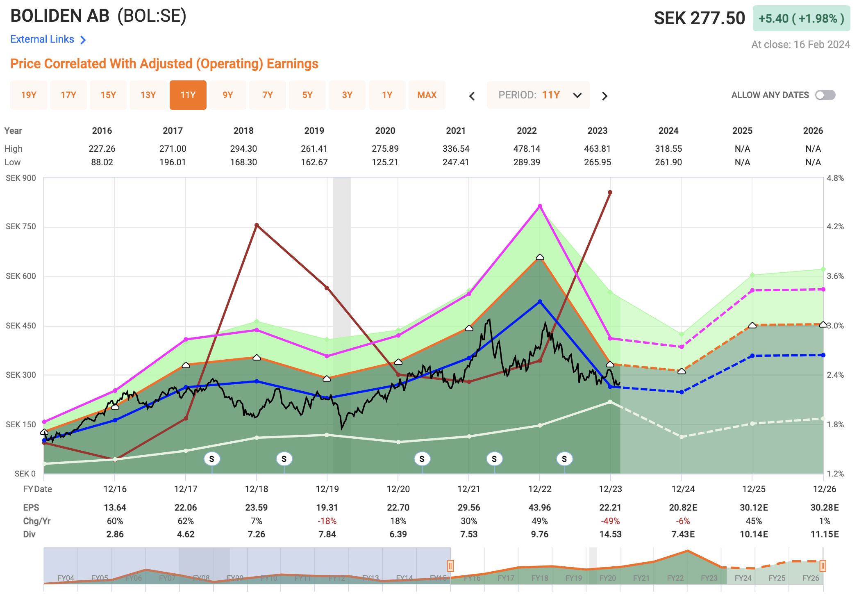Click the stock split marker below FY18

click(213, 459)
